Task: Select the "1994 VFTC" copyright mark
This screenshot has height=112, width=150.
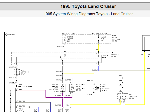Action: click(x=10, y=35)
